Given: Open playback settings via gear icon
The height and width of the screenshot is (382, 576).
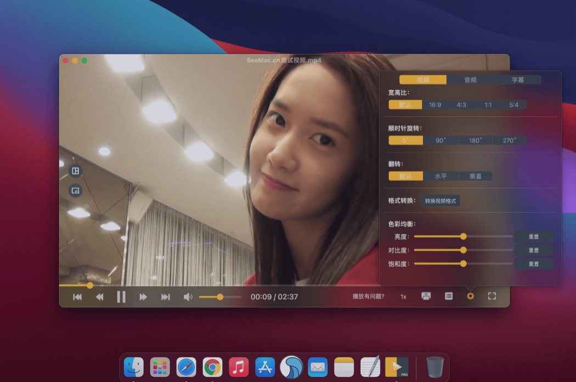Looking at the screenshot, I should (x=470, y=296).
